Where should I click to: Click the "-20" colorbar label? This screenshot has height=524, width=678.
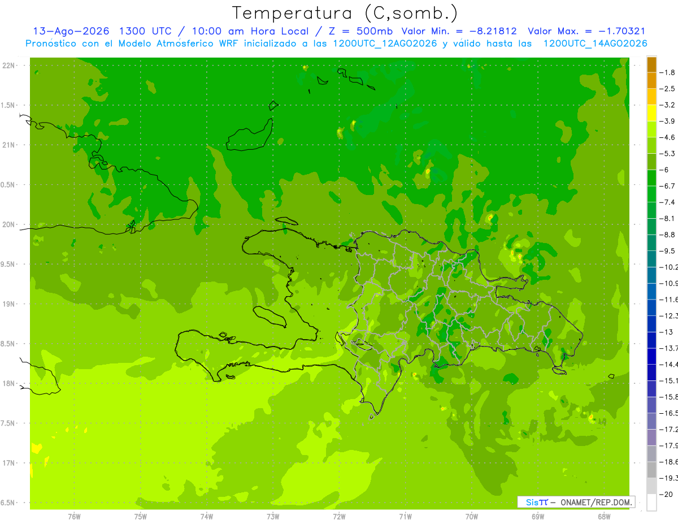[666, 494]
